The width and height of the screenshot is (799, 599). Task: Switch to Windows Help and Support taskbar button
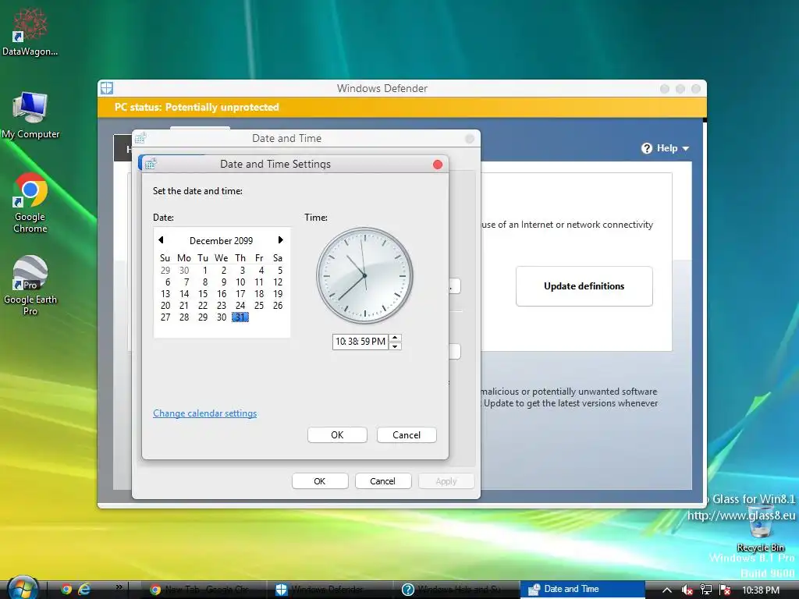pyautogui.click(x=456, y=590)
